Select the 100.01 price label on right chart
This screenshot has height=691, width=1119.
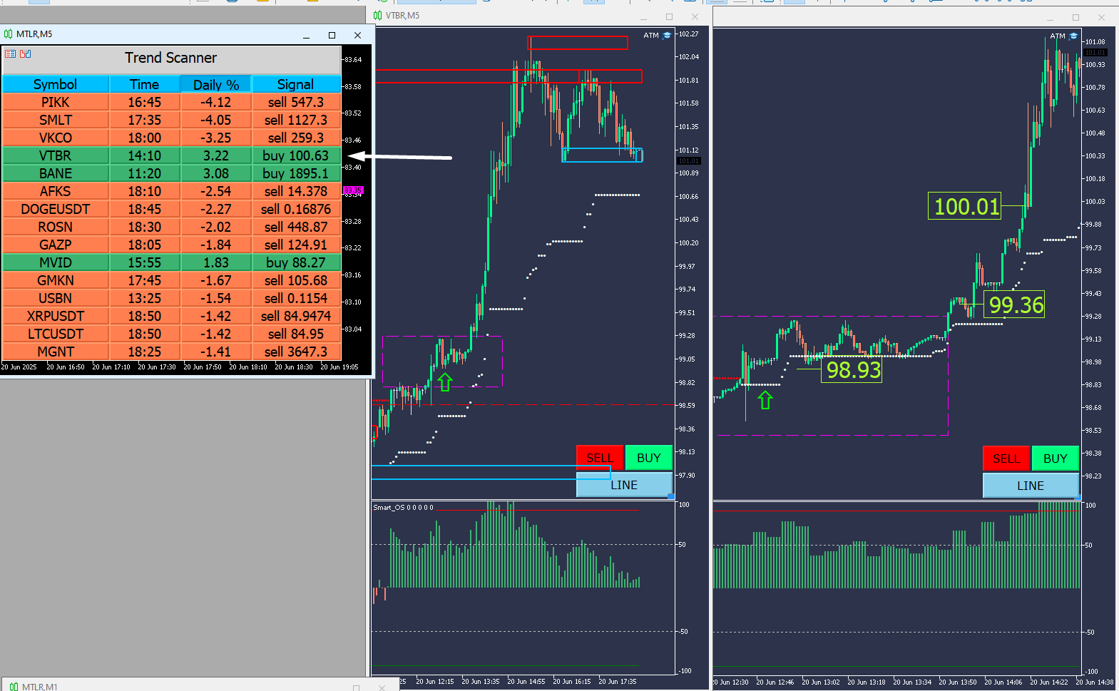[x=964, y=206]
